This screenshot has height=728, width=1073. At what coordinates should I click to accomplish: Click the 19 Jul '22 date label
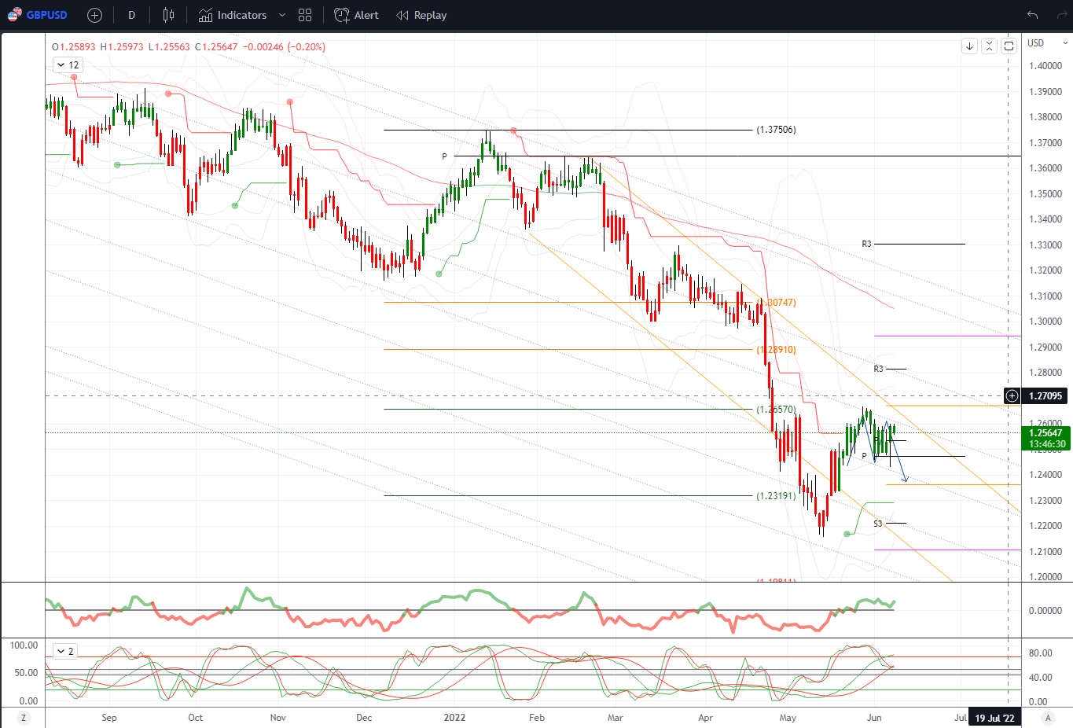994,718
